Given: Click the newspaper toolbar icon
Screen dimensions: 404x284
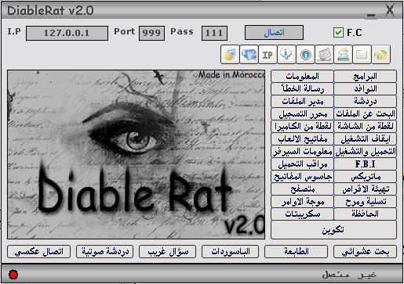Looking at the screenshot, I should click(324, 55).
